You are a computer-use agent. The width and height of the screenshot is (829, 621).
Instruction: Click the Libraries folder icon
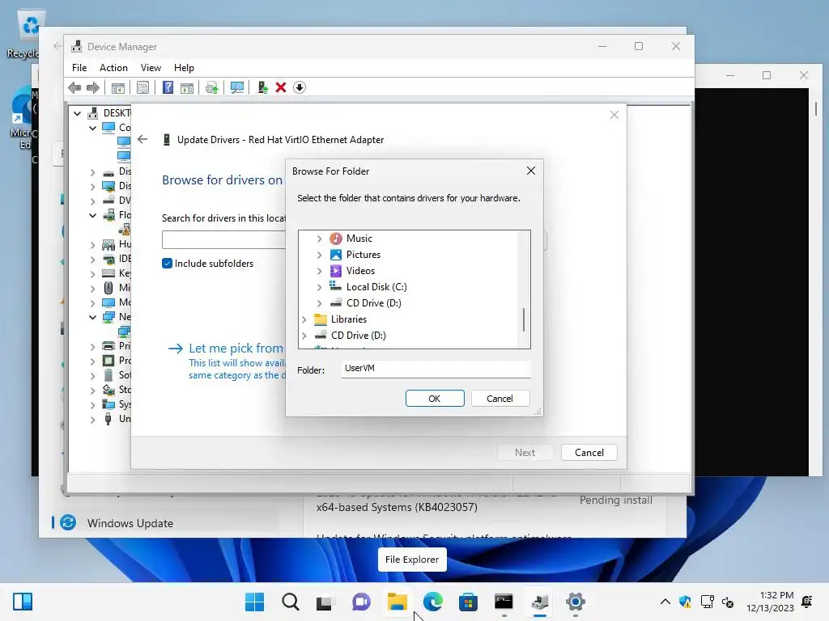(x=321, y=319)
